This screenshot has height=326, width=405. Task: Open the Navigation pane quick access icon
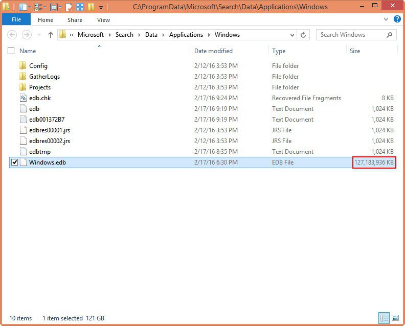click(22, 7)
